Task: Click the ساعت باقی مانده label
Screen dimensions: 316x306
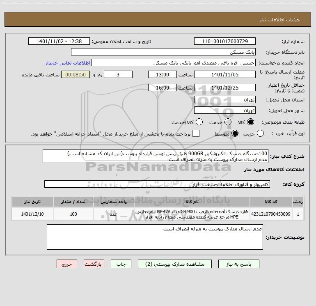Action: 41,75
